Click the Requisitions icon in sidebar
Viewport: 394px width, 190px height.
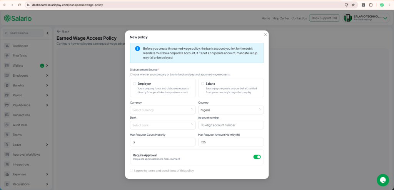[7, 184]
